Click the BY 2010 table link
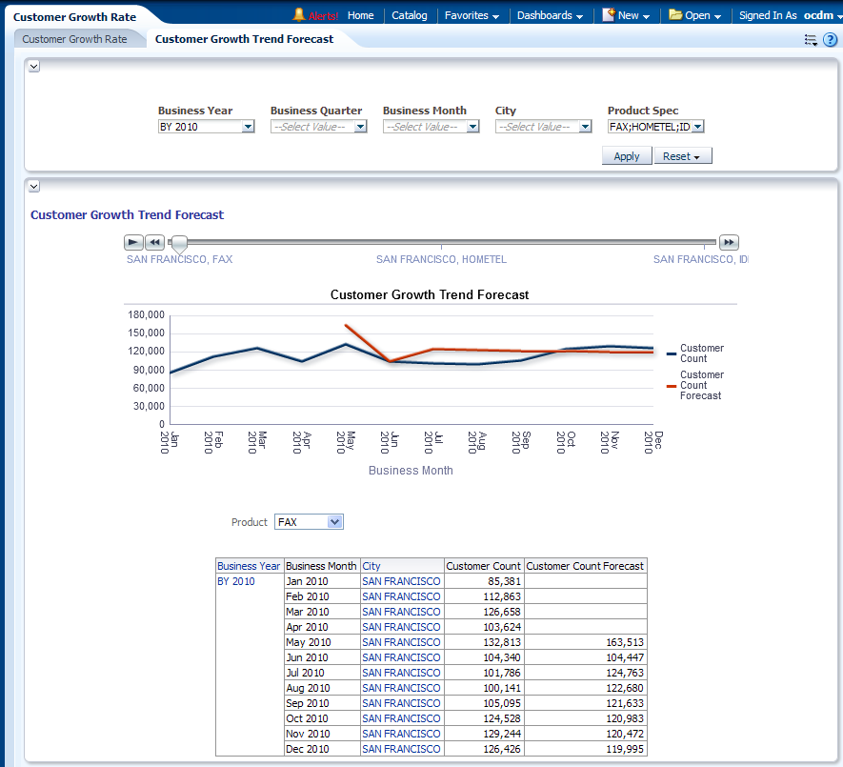This screenshot has height=767, width=843. click(x=236, y=581)
